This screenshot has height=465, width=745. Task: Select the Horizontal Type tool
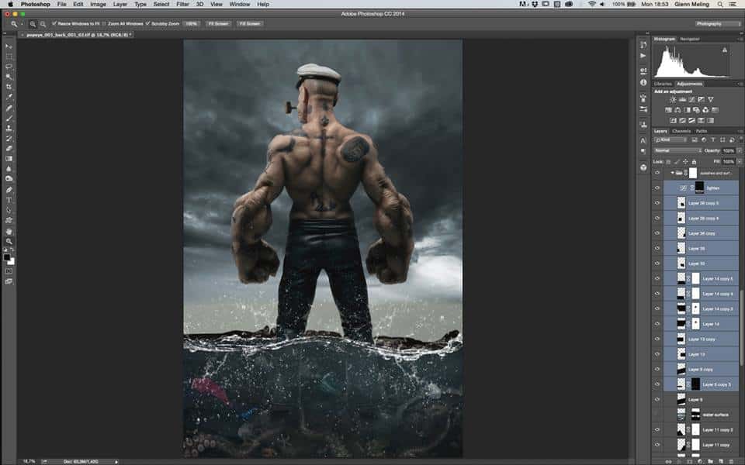9,200
